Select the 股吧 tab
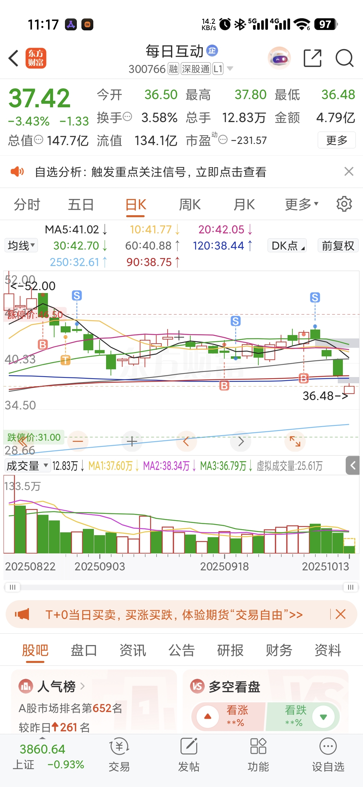Viewport: 363px width, 787px height. [35, 650]
